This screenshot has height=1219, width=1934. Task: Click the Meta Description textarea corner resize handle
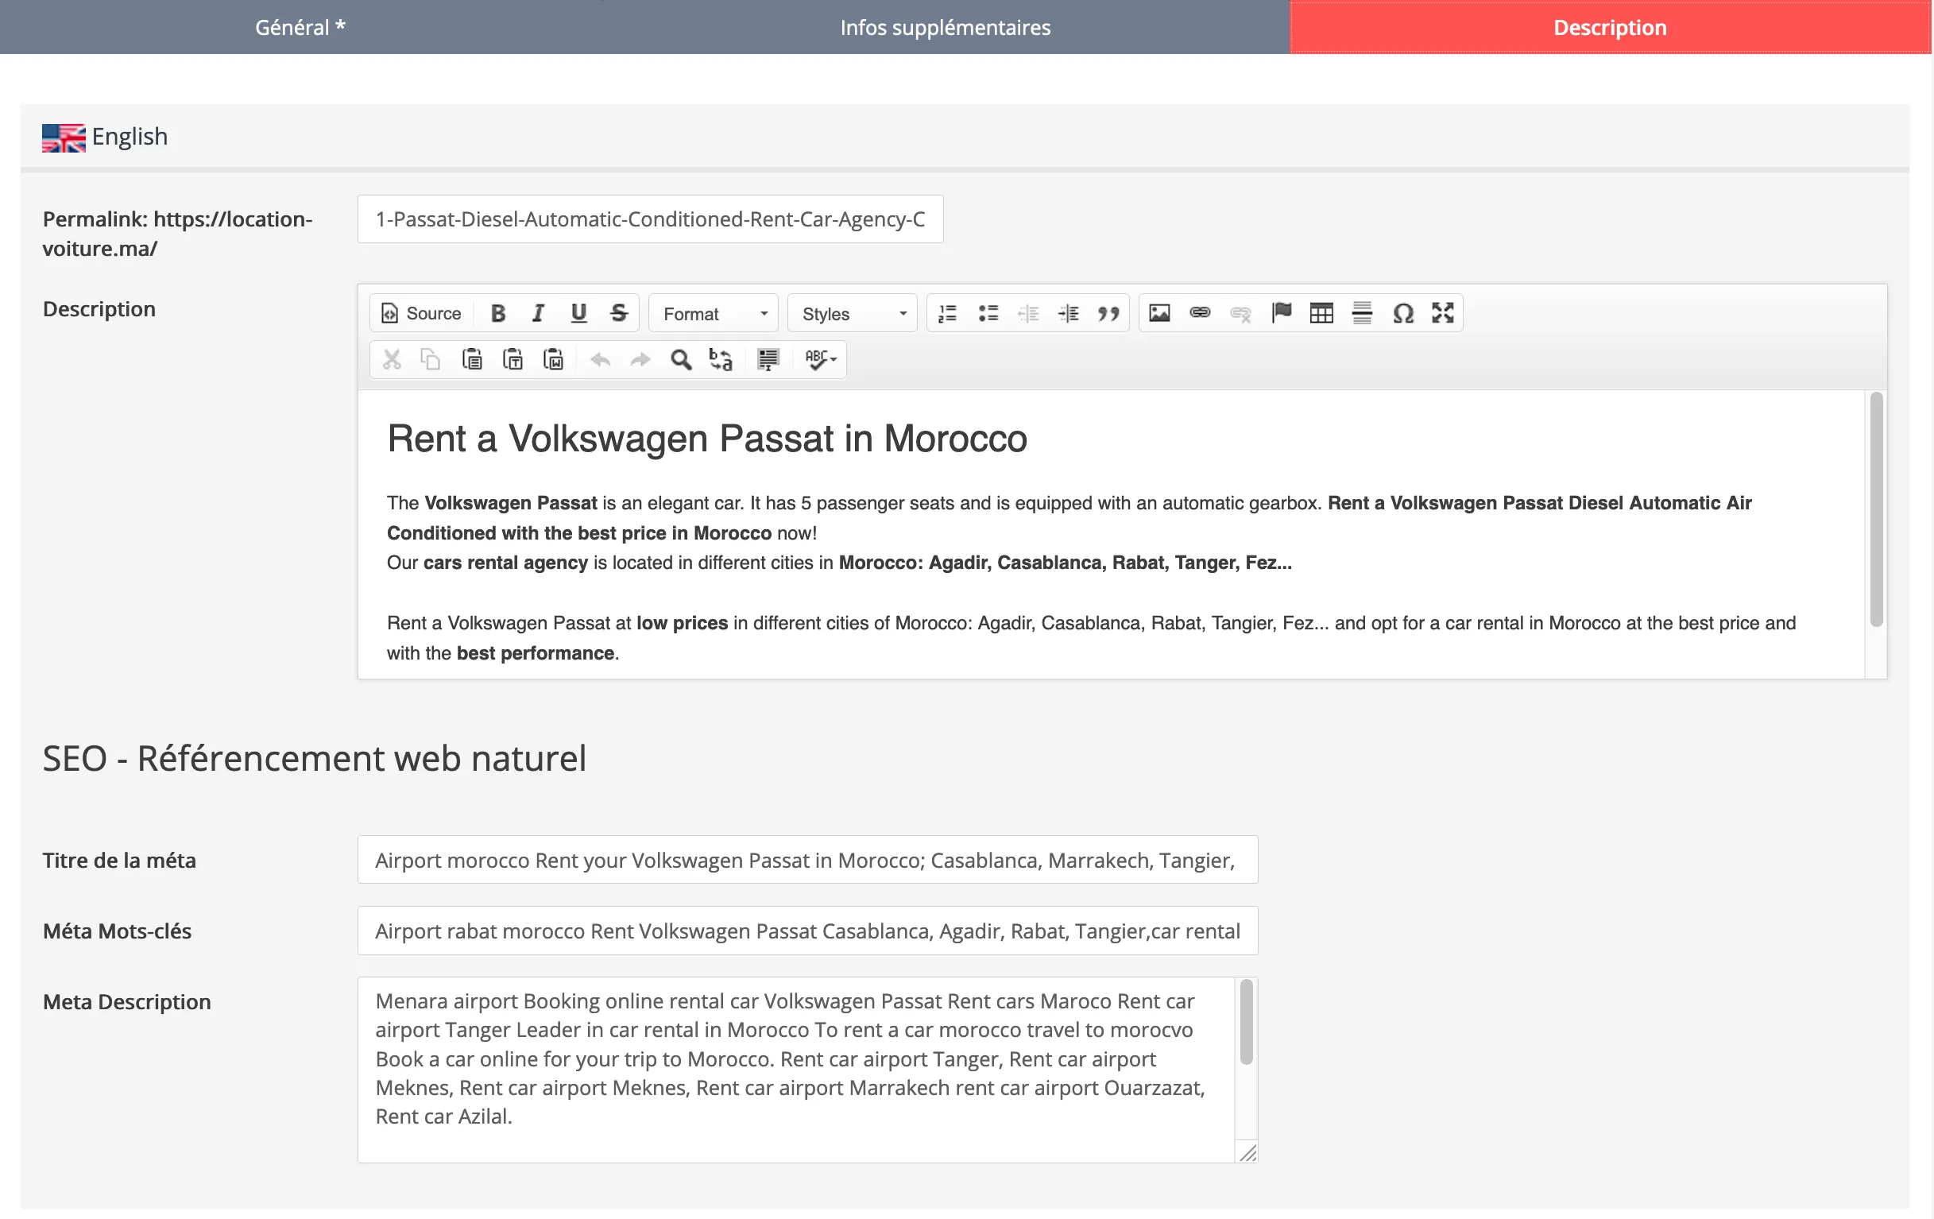coord(1247,1153)
